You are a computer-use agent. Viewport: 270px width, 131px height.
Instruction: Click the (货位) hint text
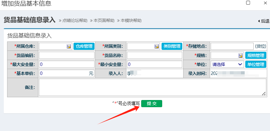coord(261,46)
